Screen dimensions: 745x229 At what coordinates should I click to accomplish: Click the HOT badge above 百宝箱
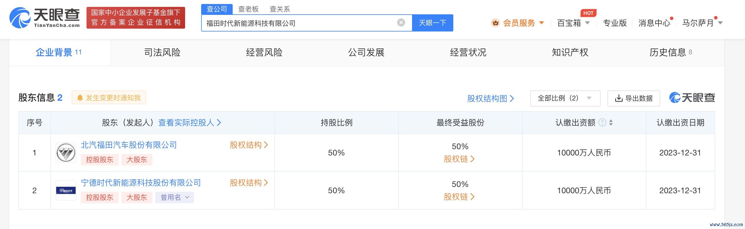coord(588,13)
